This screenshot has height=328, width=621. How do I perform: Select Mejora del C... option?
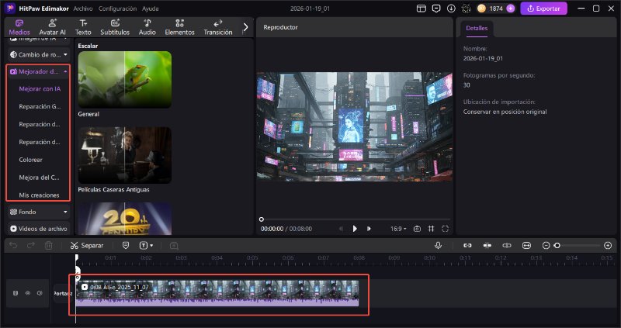tap(40, 178)
